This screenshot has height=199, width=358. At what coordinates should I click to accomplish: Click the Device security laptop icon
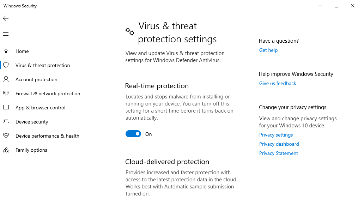pyautogui.click(x=6, y=122)
